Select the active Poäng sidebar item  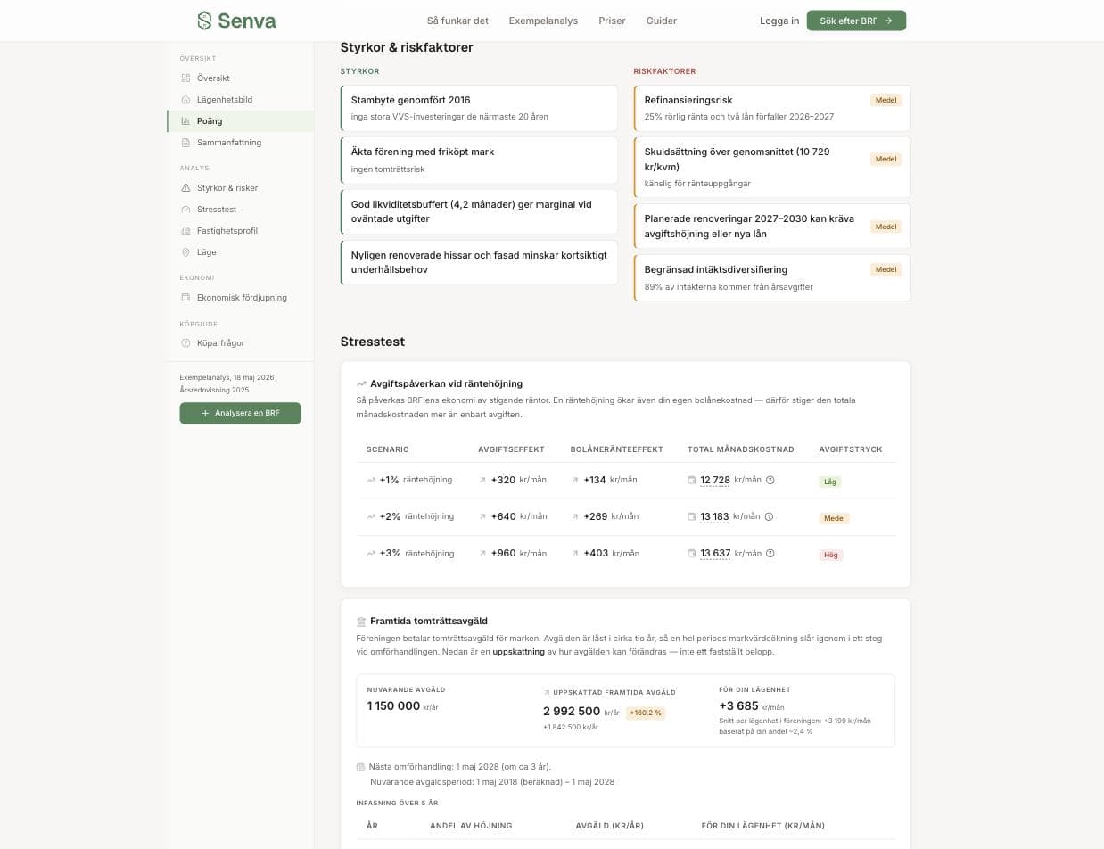240,121
